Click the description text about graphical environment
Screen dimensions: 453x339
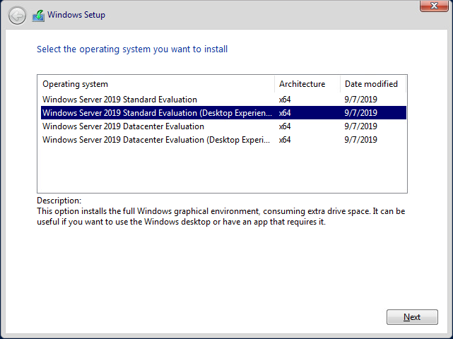220,217
